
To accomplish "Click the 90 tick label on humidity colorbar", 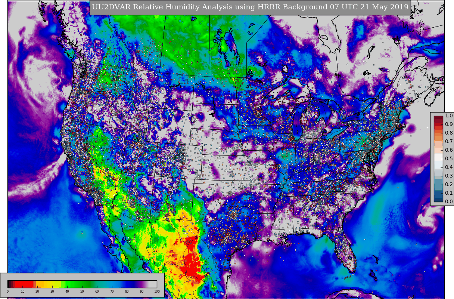I will [142, 292].
